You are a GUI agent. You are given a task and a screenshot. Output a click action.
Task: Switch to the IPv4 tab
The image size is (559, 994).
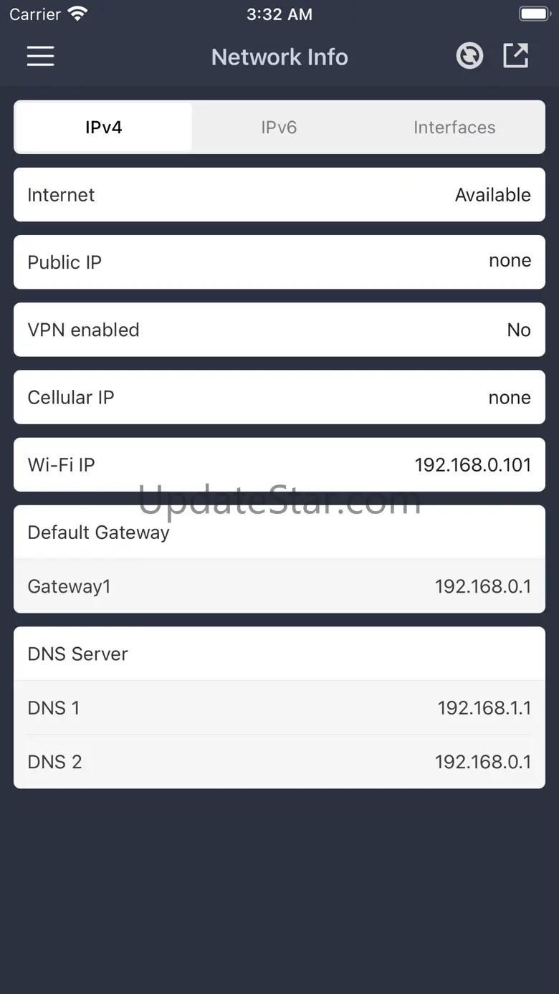pos(104,128)
